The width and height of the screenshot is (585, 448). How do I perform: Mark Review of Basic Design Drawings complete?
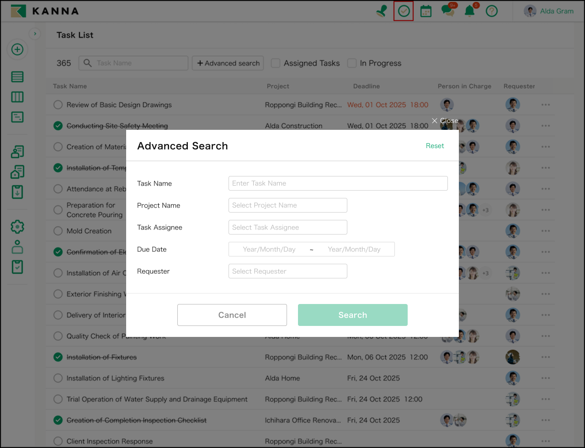[58, 105]
